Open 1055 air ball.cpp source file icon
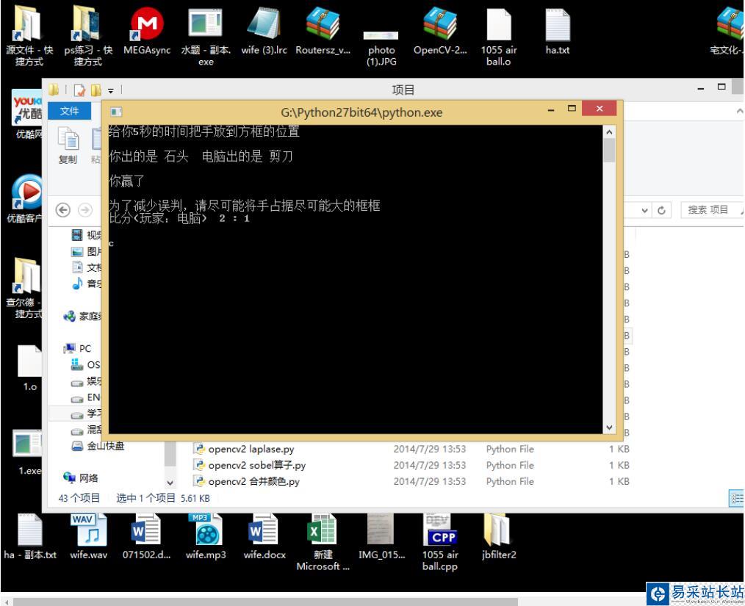Viewport: 745px width, 606px height. coord(440,530)
